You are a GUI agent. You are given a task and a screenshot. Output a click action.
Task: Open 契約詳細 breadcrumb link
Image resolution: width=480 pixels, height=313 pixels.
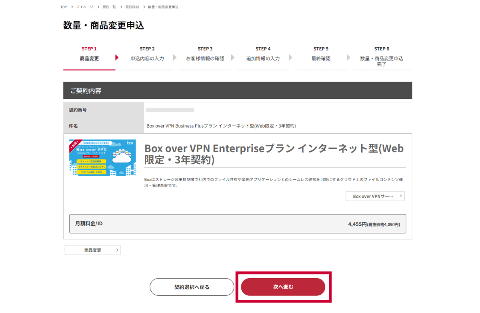(132, 7)
